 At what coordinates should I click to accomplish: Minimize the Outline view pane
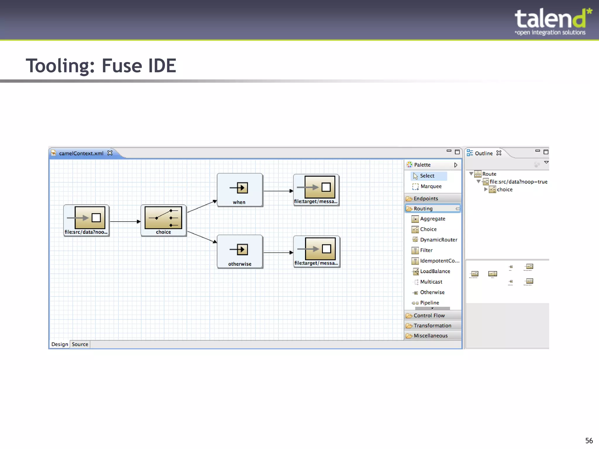[x=538, y=151]
